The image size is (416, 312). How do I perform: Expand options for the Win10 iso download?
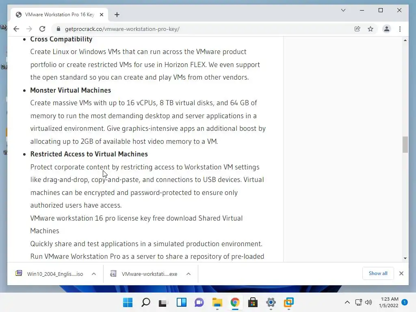point(94,274)
